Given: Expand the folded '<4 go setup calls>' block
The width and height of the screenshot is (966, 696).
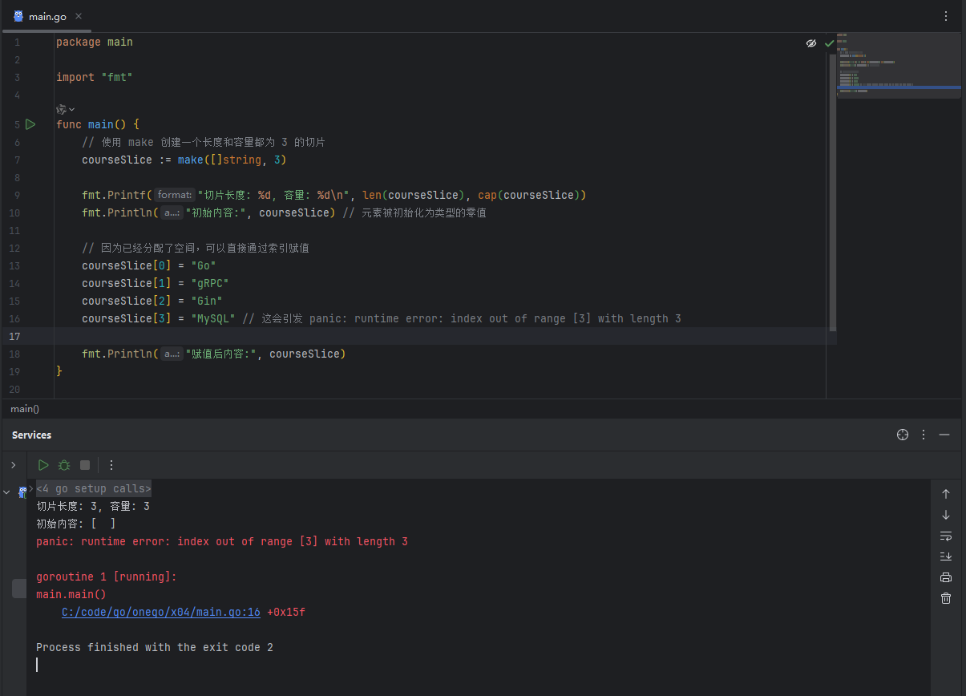Looking at the screenshot, I should (x=94, y=489).
